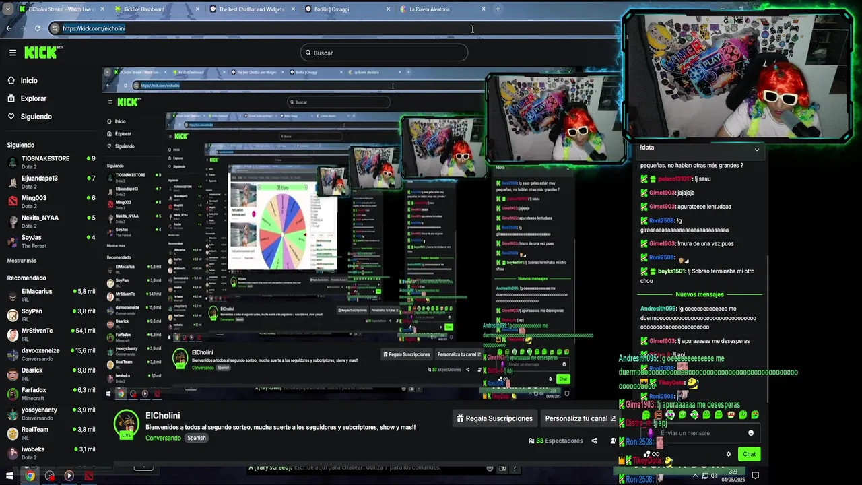862x485 pixels.
Task: Expand the Idota chat header dropdown
Action: [756, 150]
